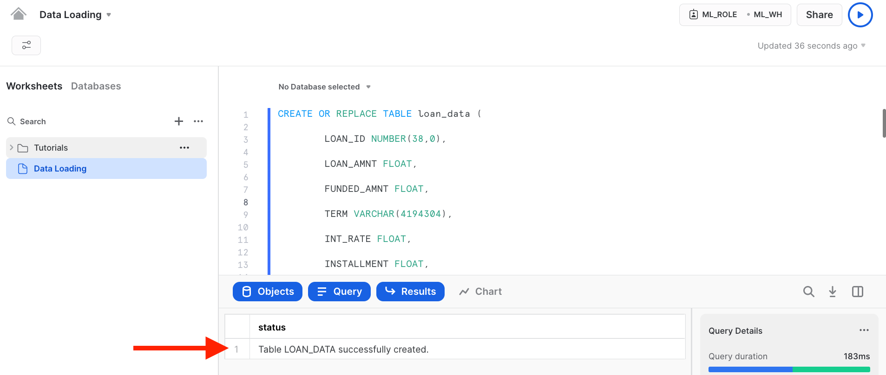Viewport: 886px width, 375px height.
Task: Open the filter settings icon
Action: pyautogui.click(x=26, y=45)
